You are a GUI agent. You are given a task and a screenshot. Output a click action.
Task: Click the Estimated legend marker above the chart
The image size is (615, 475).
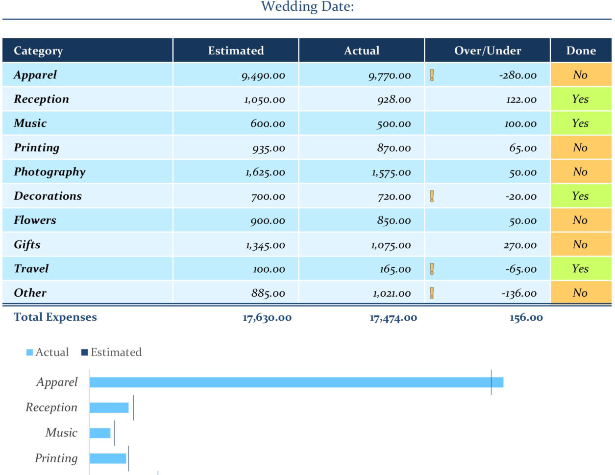click(x=85, y=352)
